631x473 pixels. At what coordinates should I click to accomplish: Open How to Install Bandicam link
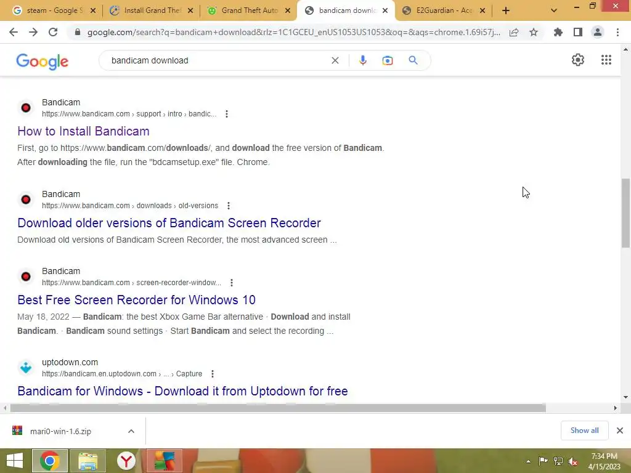(83, 131)
